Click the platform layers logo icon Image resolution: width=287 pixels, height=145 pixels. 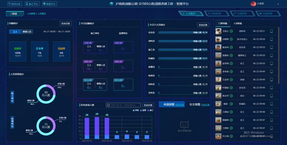111,4
